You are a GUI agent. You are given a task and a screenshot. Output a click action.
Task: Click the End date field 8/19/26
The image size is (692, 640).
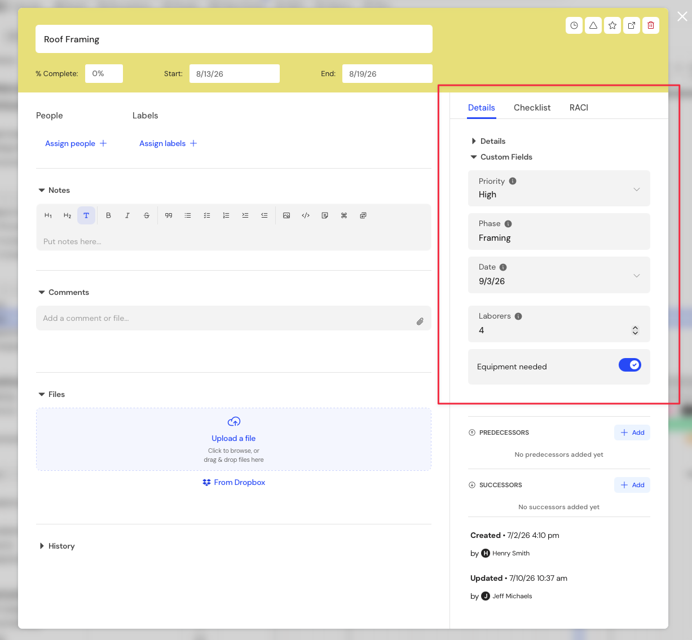pos(387,73)
